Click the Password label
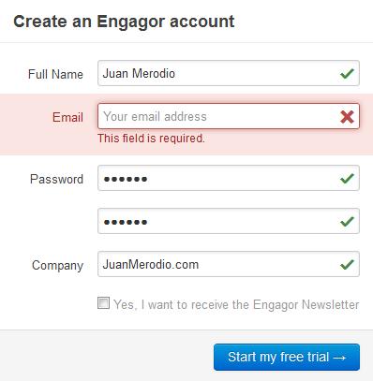 56,179
